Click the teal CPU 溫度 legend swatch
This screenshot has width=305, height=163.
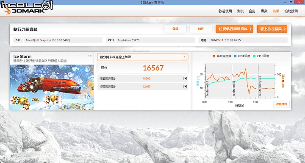[x=255, y=56]
